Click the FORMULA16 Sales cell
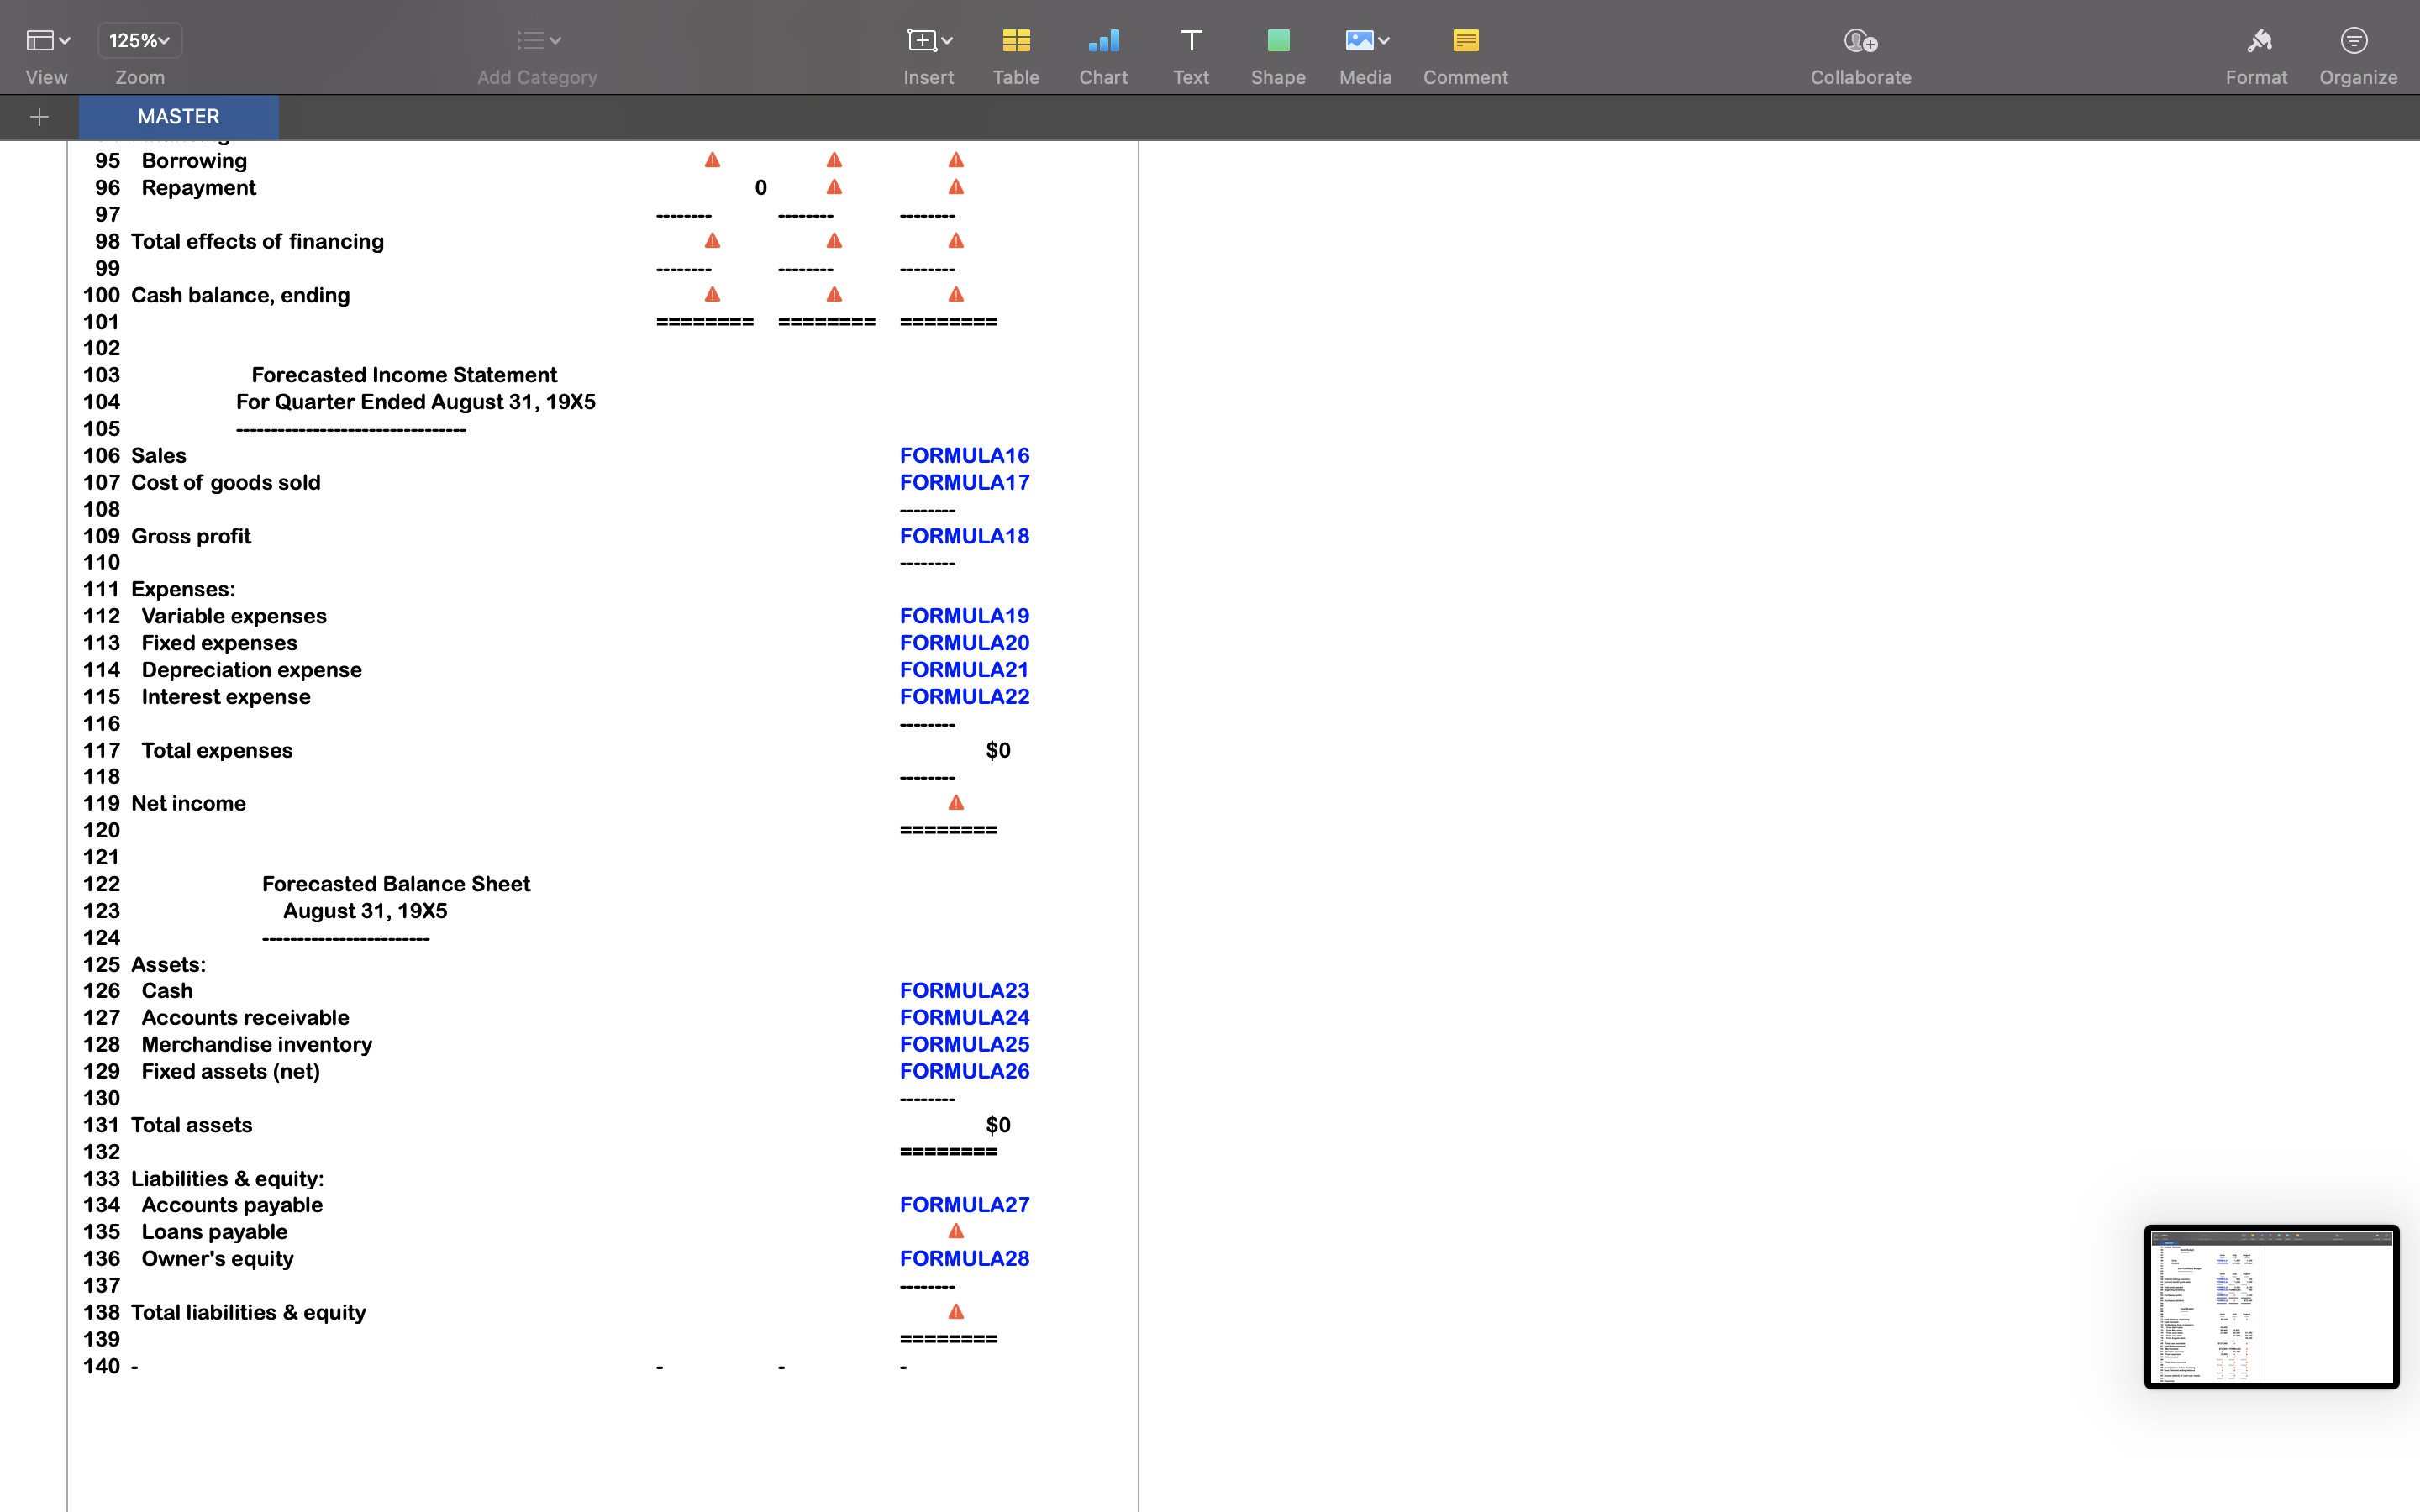 click(x=964, y=456)
